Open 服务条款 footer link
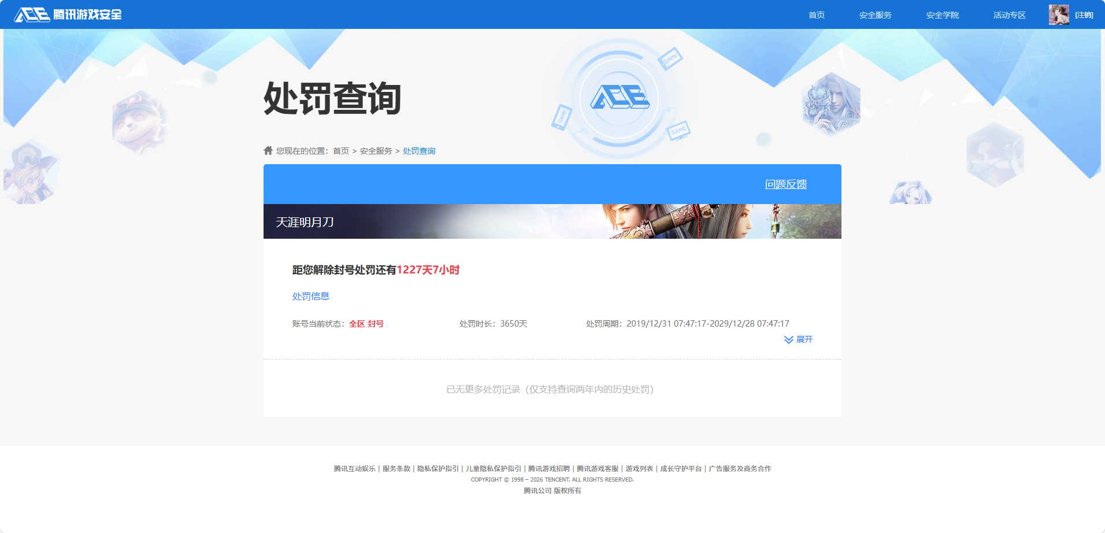 (x=396, y=468)
